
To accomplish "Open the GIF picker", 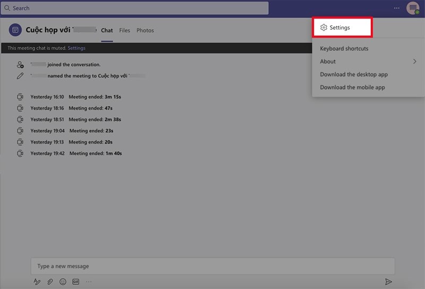I will (76, 282).
